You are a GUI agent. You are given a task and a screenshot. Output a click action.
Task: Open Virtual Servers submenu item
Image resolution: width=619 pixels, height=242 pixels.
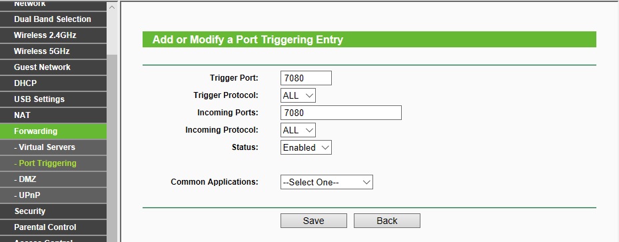[53, 147]
